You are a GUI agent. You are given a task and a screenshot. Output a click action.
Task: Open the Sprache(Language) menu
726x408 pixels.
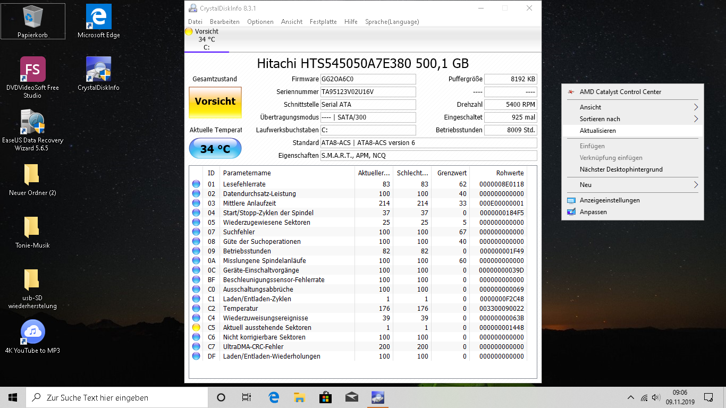pos(392,22)
